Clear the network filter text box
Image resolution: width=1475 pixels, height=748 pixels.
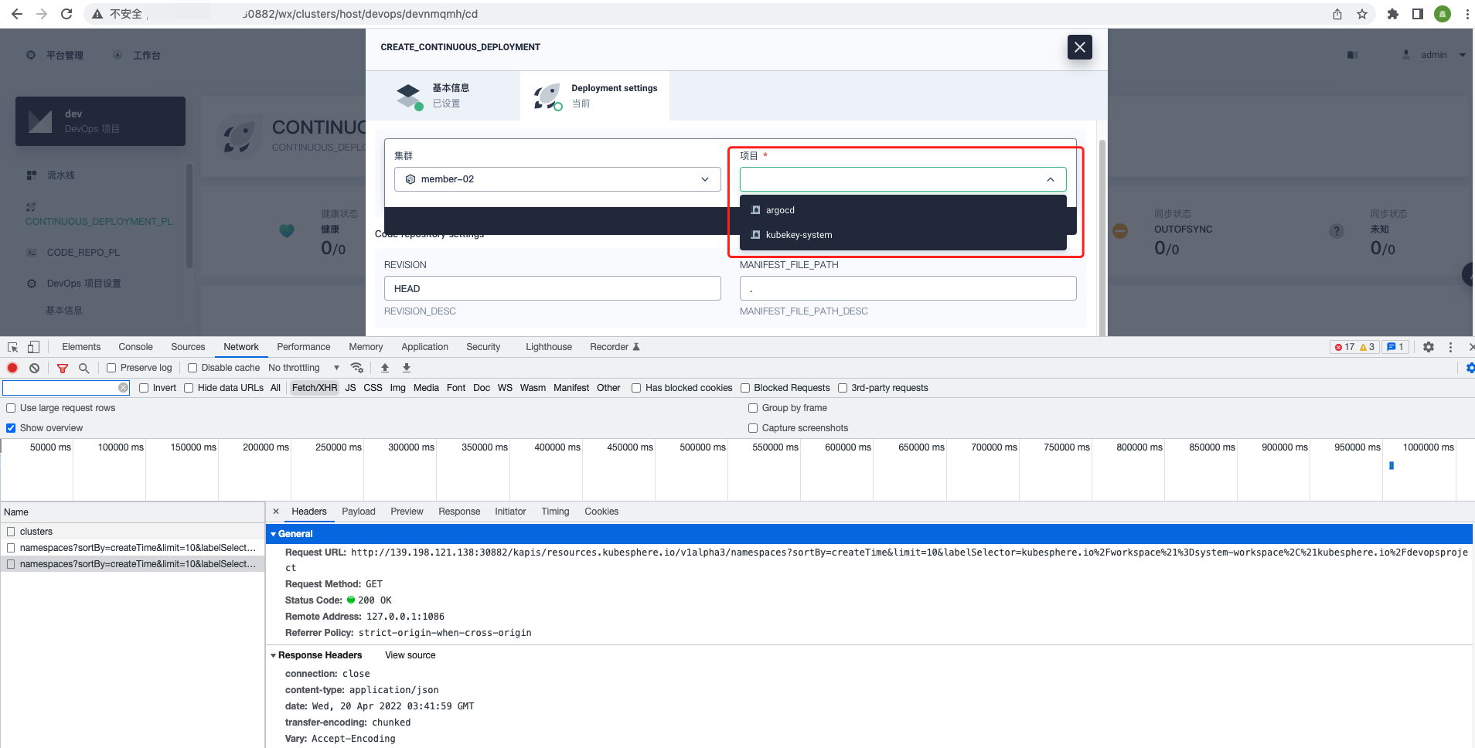click(x=123, y=388)
